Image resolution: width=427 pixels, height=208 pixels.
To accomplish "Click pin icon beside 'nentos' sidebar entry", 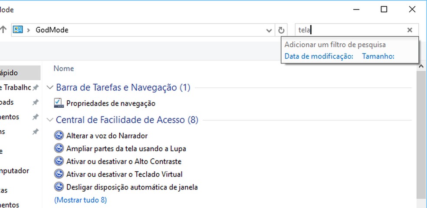I will (x=36, y=117).
